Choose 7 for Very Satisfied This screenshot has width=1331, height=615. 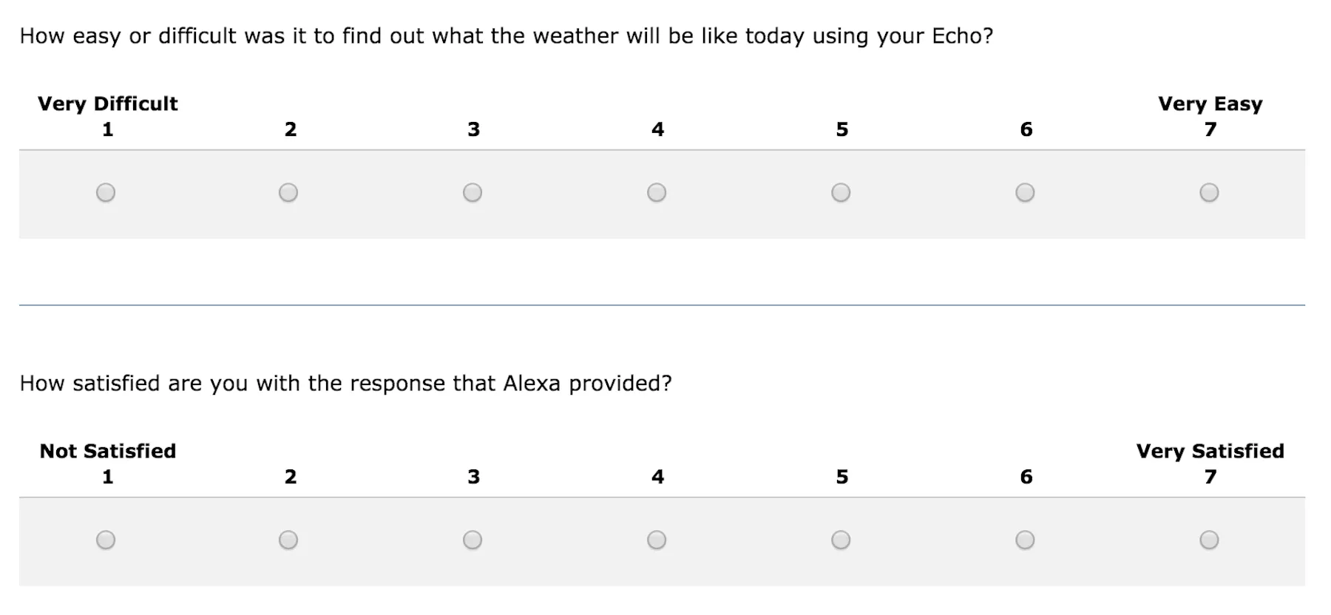[x=1209, y=540]
